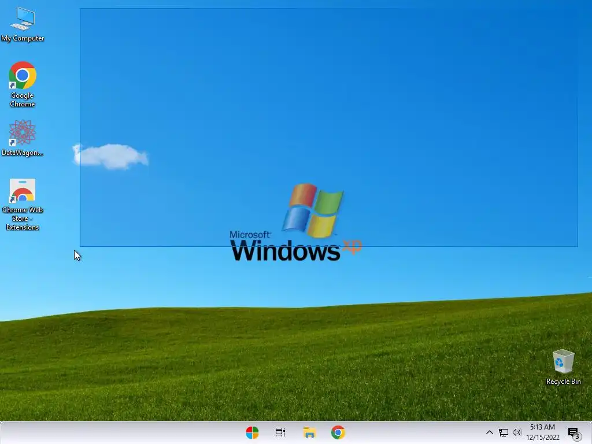Show hidden system tray icons

489,432
